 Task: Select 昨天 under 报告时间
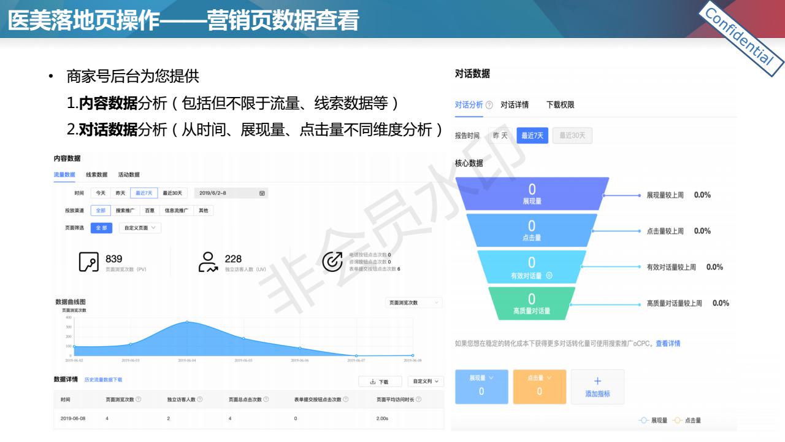[x=500, y=136]
